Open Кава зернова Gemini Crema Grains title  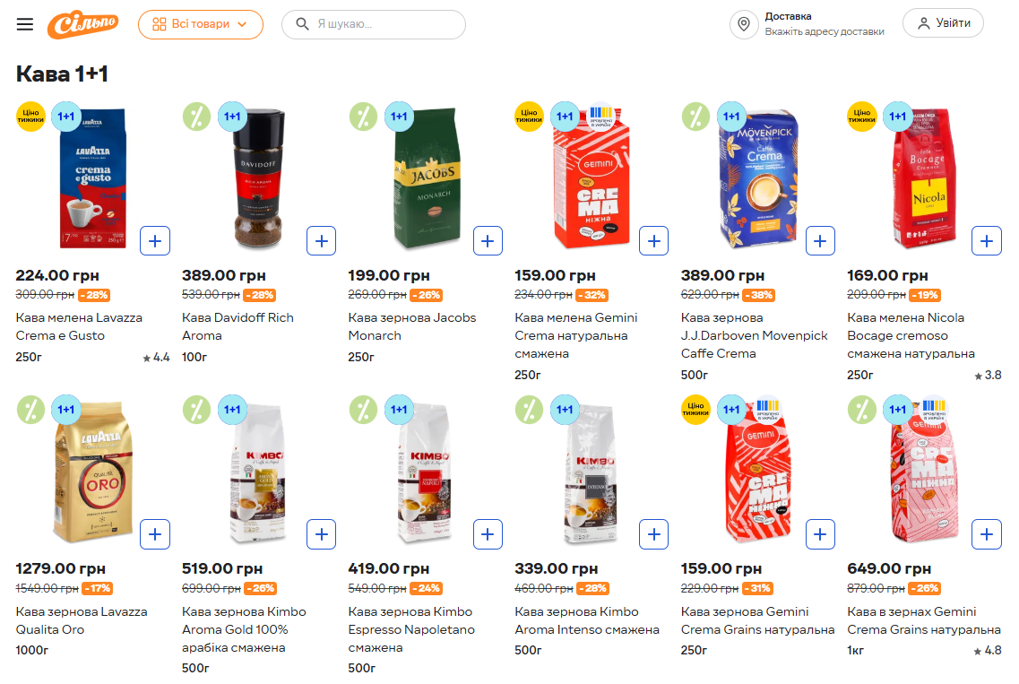[745, 620]
